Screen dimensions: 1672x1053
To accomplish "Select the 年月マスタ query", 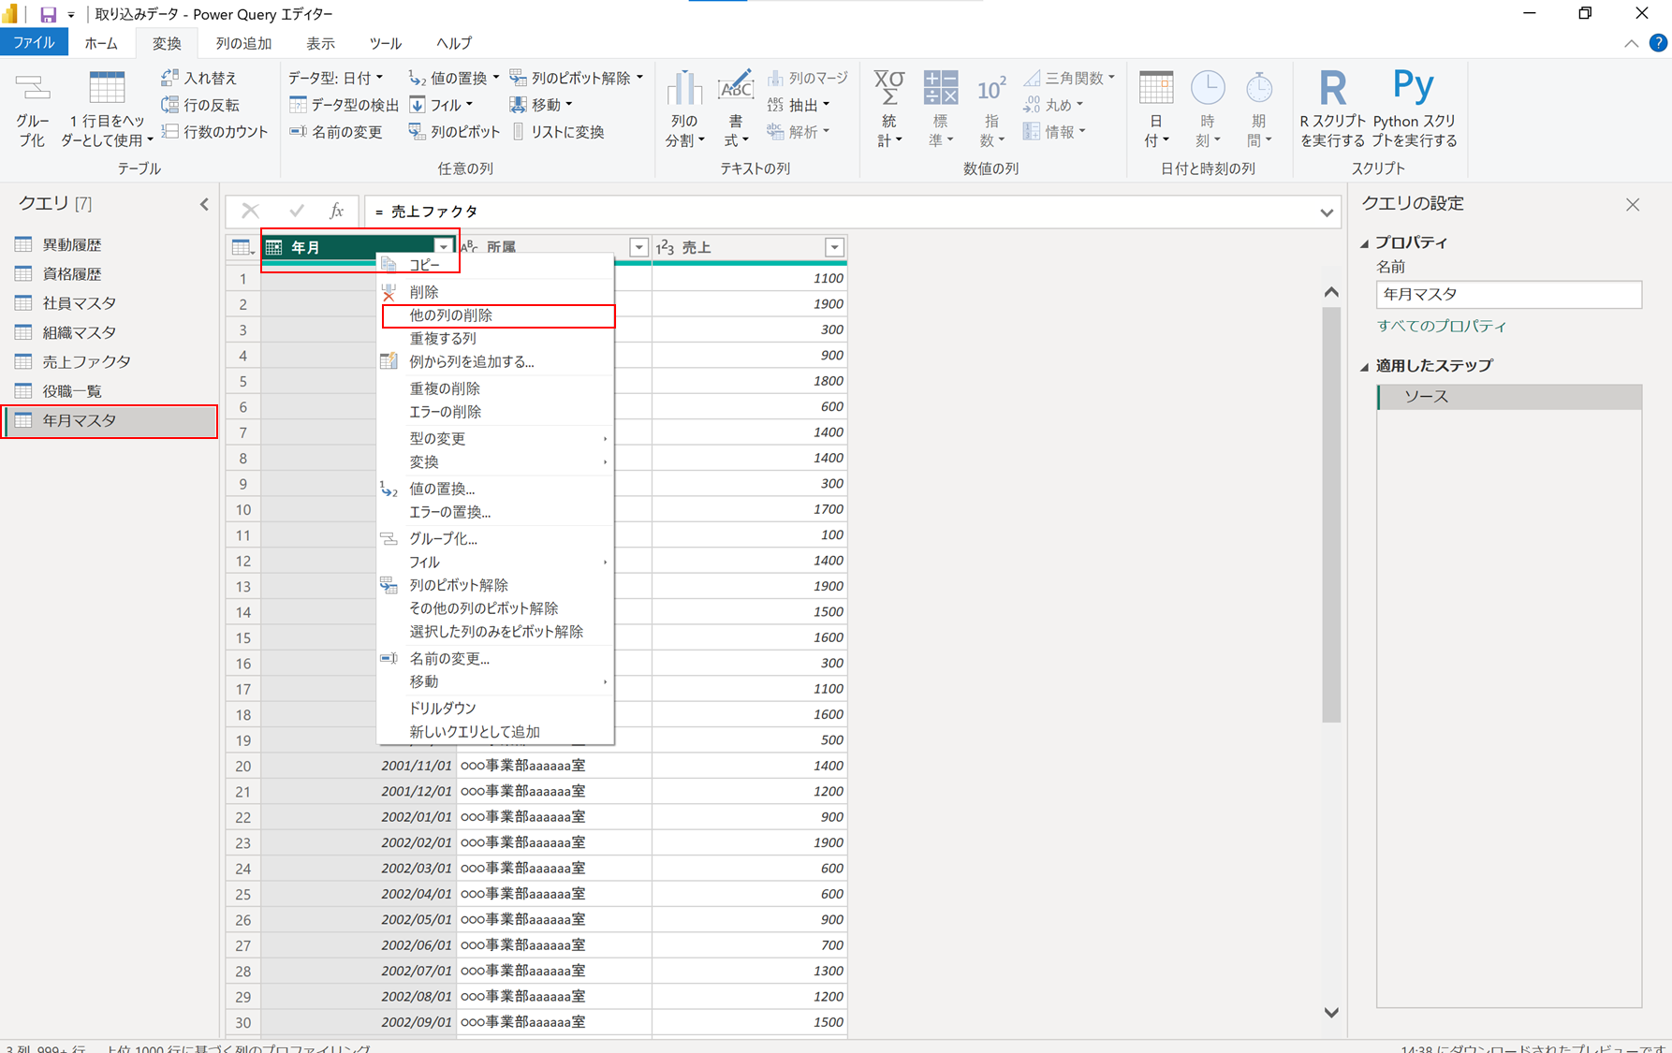I will [x=110, y=420].
